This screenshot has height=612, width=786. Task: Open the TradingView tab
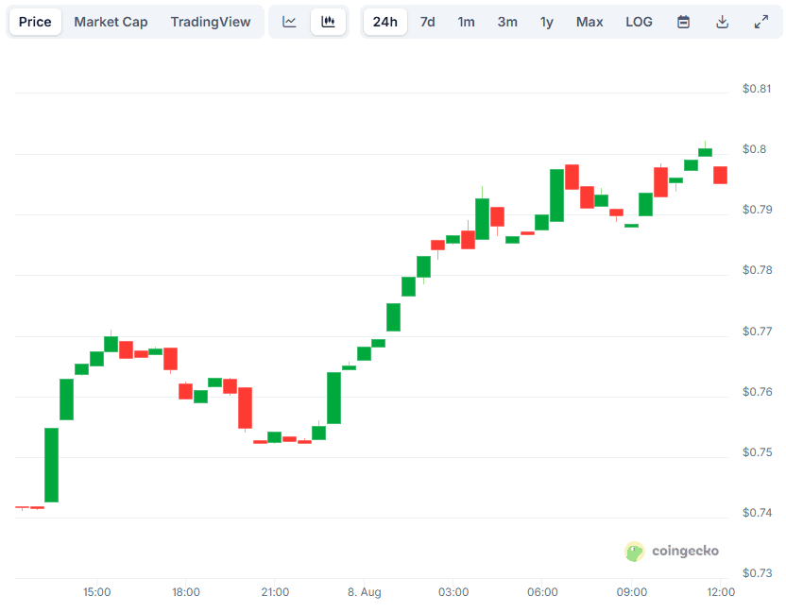click(211, 22)
